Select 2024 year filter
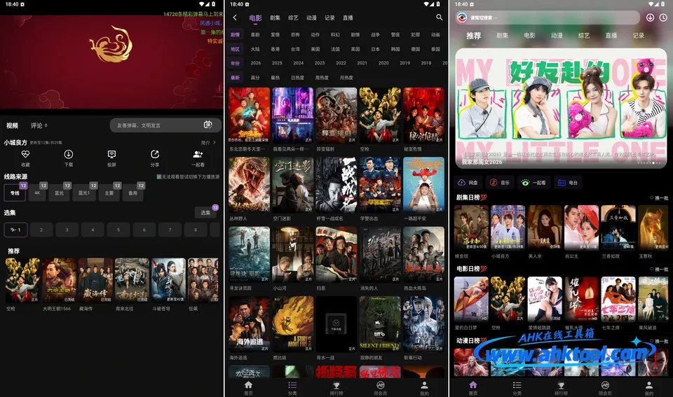 tap(299, 63)
